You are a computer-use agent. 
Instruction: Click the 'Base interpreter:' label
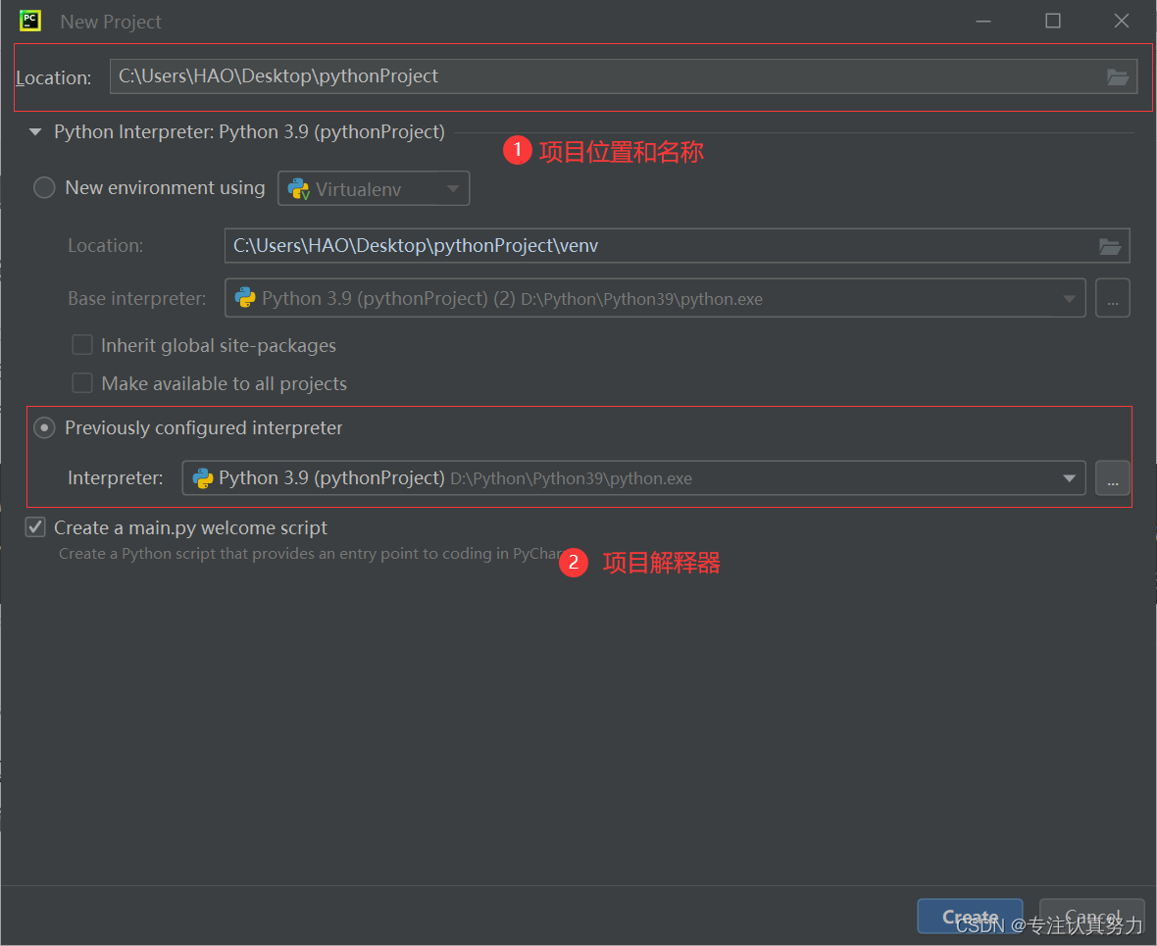point(137,298)
